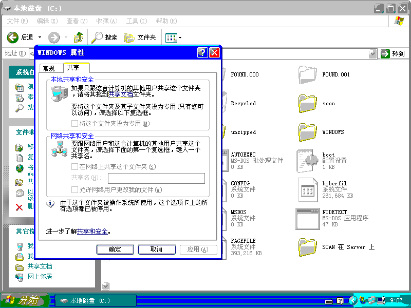The height and width of the screenshot is (308, 411).
Task: Open the Views toolbar icon
Action: coord(171,37)
